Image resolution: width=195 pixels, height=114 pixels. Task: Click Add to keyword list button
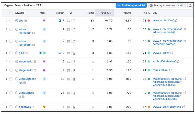(x=131, y=5)
